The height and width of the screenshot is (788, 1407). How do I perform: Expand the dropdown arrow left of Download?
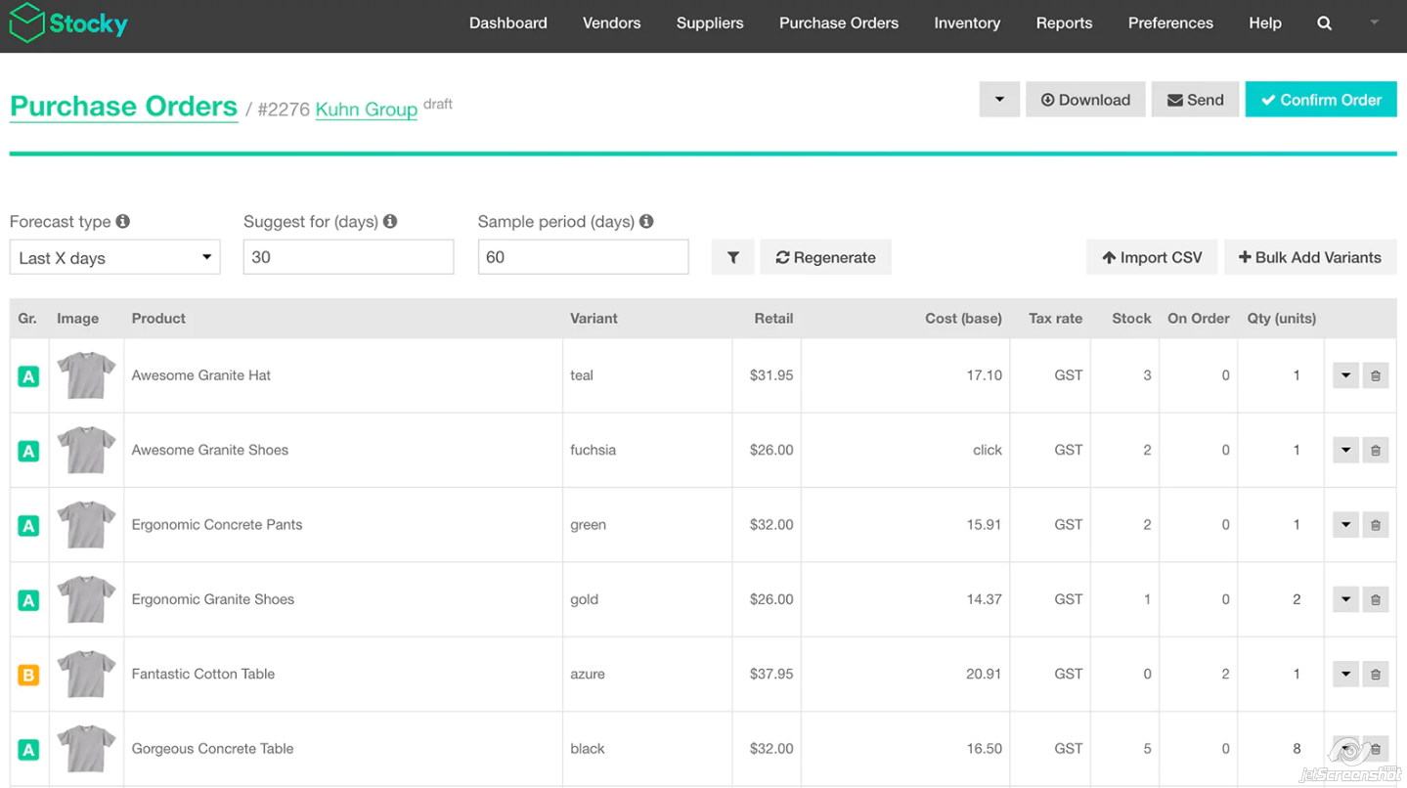tap(998, 100)
